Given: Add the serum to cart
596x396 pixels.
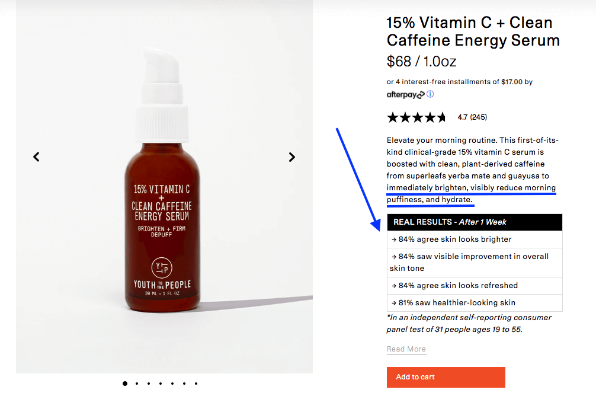Looking at the screenshot, I should [x=446, y=377].
